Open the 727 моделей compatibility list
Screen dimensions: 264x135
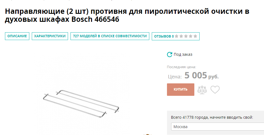(110, 36)
